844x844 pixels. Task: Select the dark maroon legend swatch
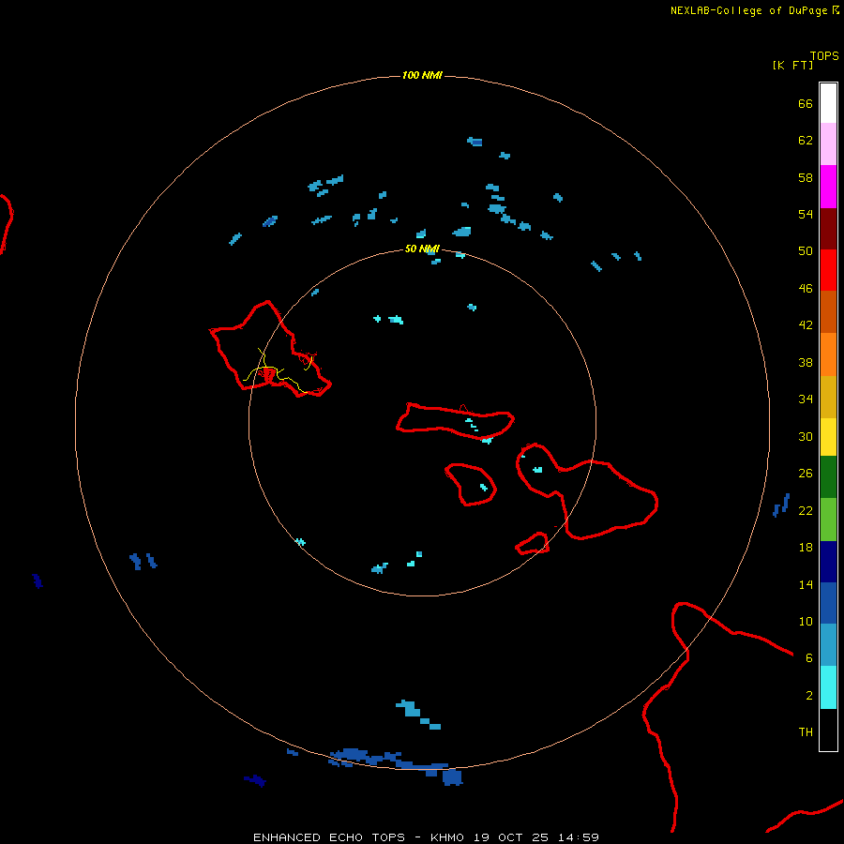click(828, 228)
